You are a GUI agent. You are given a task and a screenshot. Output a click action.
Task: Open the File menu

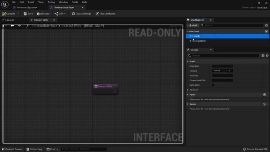click(13, 2)
